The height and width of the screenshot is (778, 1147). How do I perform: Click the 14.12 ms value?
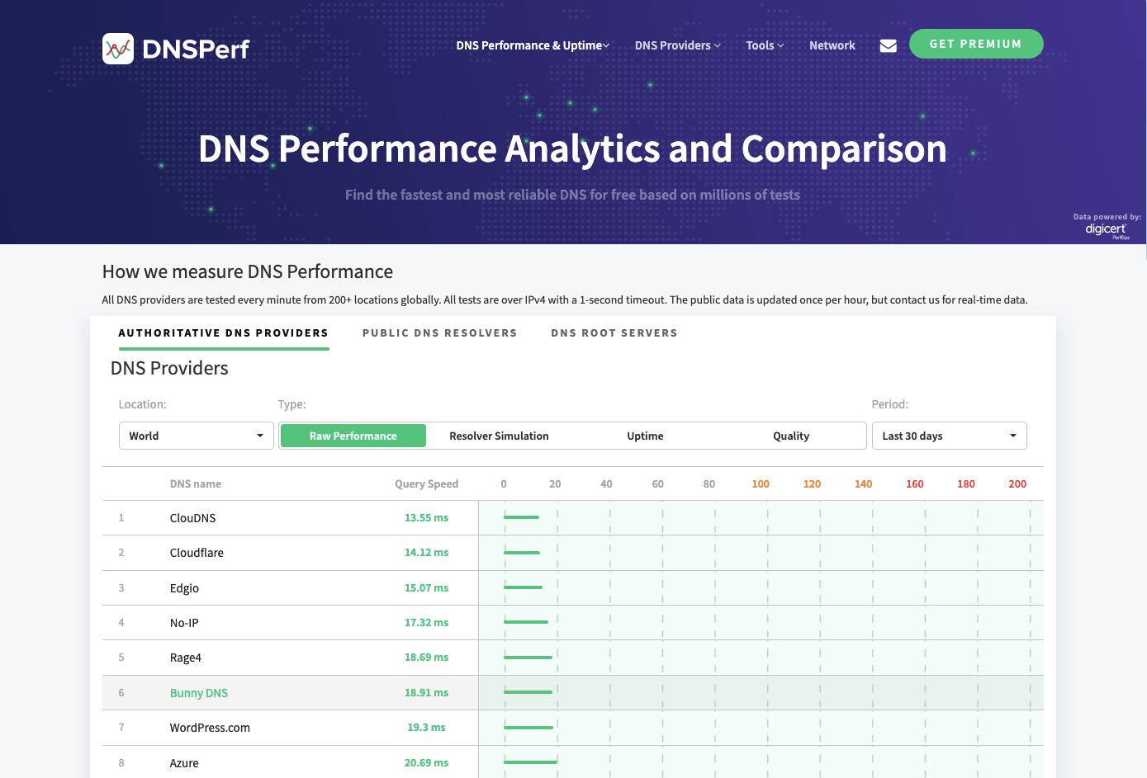click(426, 553)
